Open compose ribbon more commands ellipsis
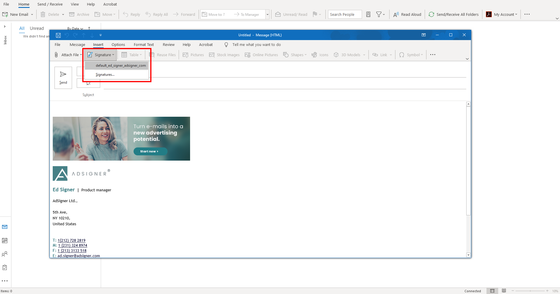This screenshot has height=294, width=560. point(433,55)
